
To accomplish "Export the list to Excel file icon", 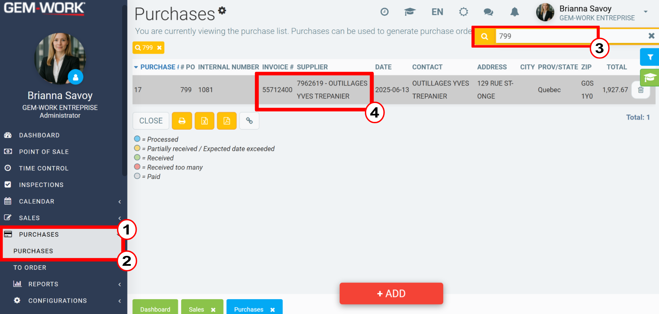I will coord(204,121).
